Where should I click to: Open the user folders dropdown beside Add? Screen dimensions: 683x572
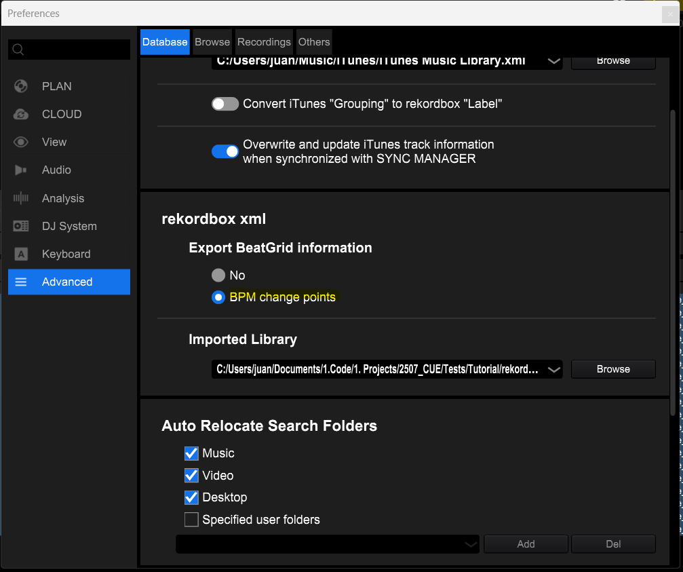471,544
